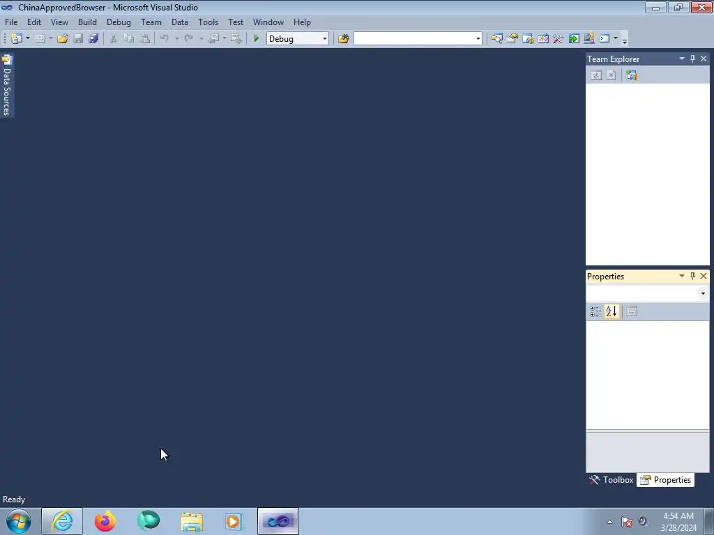Click the Command Window toolbar icon

(x=605, y=39)
